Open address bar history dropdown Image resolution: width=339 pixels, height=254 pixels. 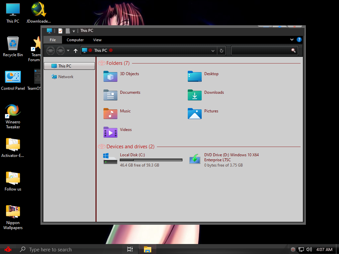pos(213,51)
